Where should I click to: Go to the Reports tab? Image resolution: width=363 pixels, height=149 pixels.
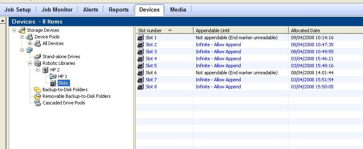point(119,10)
